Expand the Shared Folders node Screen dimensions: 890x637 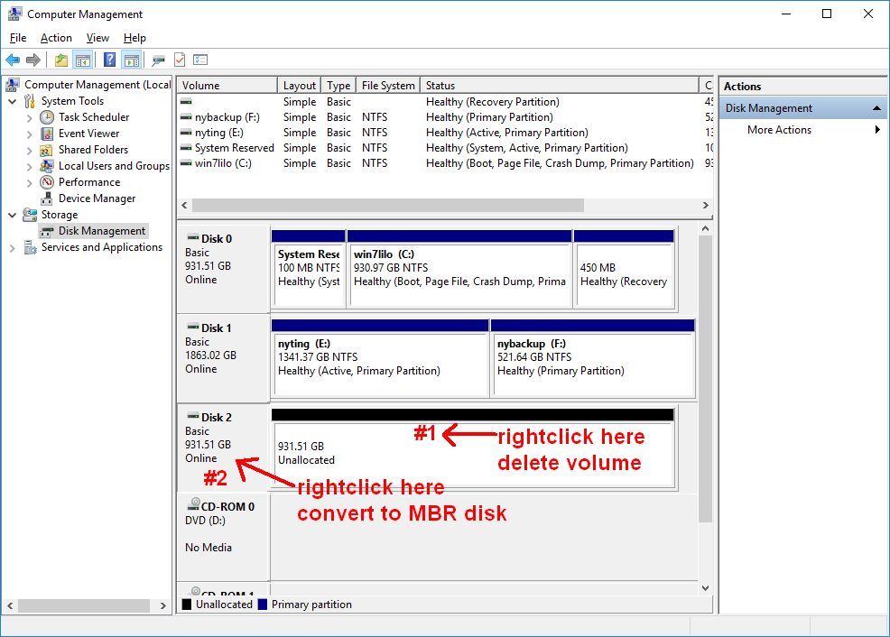tap(30, 151)
